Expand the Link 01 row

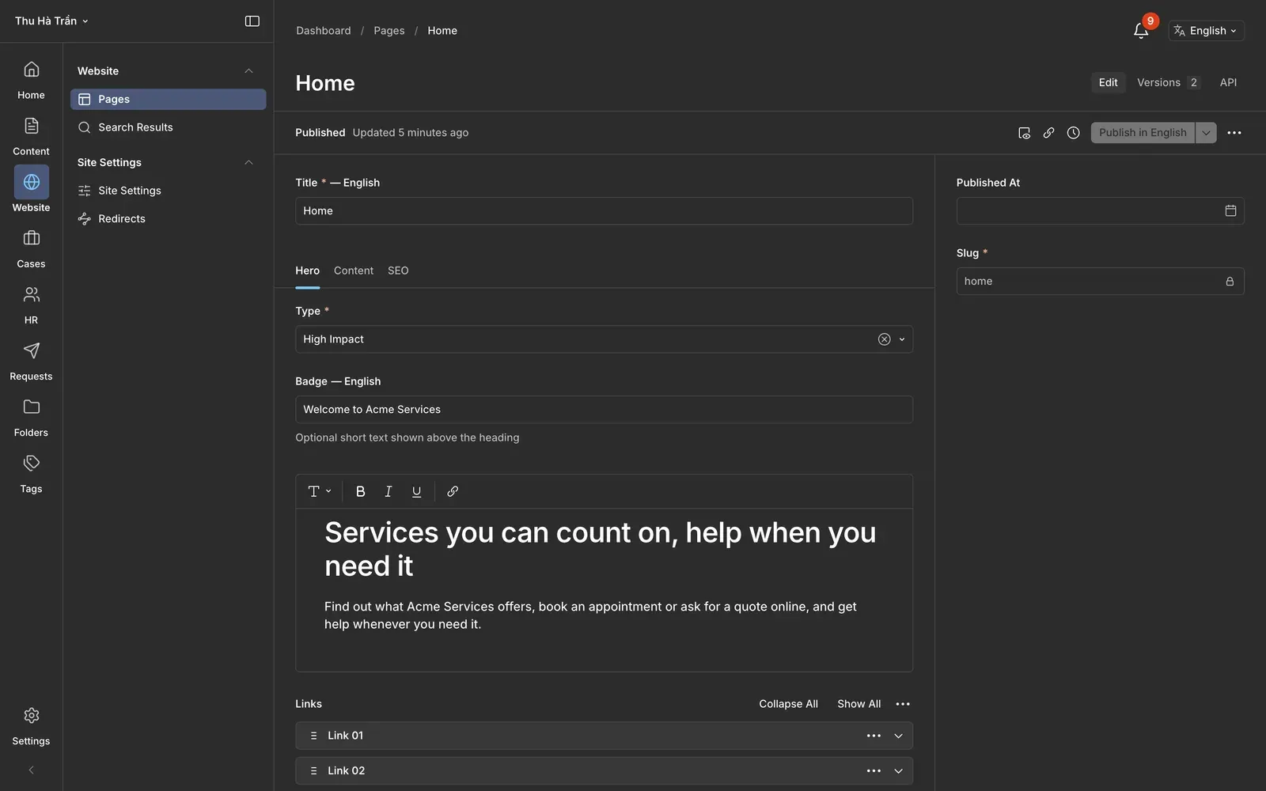[898, 736]
